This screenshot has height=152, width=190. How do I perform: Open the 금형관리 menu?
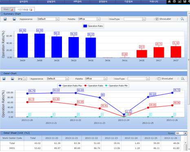[51, 2]
